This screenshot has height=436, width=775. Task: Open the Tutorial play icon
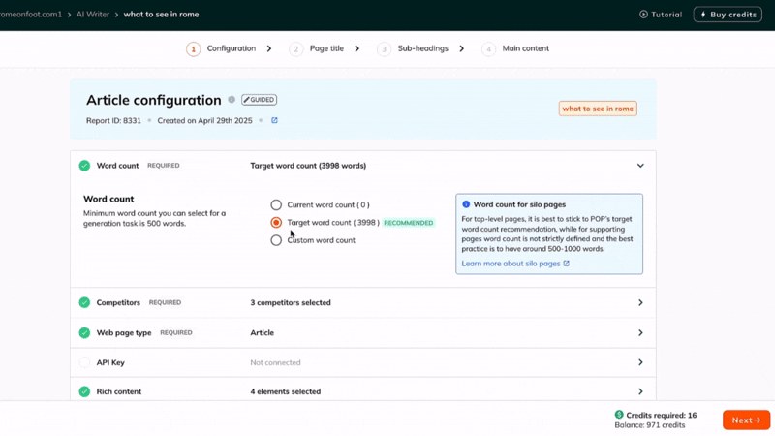tap(643, 15)
